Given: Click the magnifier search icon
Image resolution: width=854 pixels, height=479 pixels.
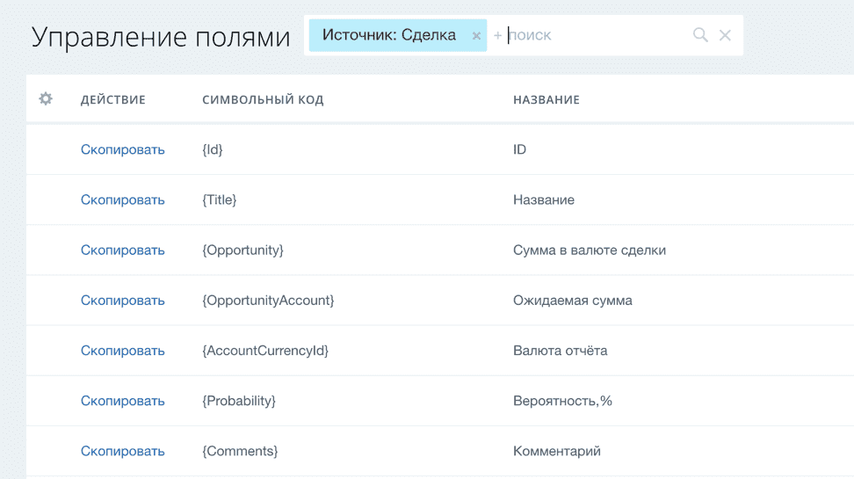Looking at the screenshot, I should 700,35.
